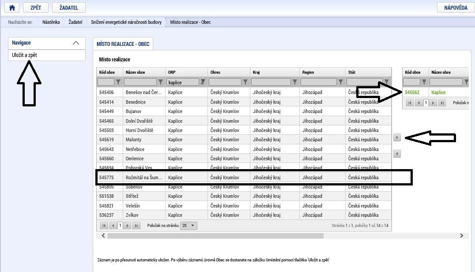Focus the ORP filter field containing kaplice
This screenshot has height=272, width=475.
coord(183,82)
